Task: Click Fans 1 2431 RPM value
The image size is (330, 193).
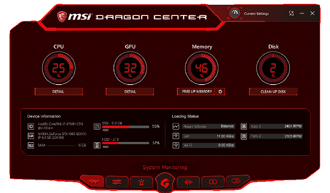Action: click(293, 126)
